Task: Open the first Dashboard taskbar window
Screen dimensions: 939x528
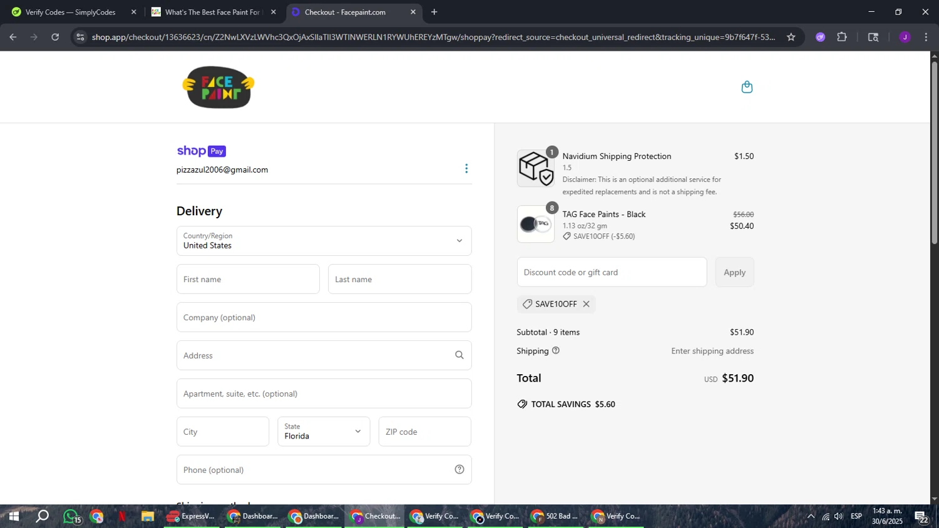Action: [x=252, y=517]
